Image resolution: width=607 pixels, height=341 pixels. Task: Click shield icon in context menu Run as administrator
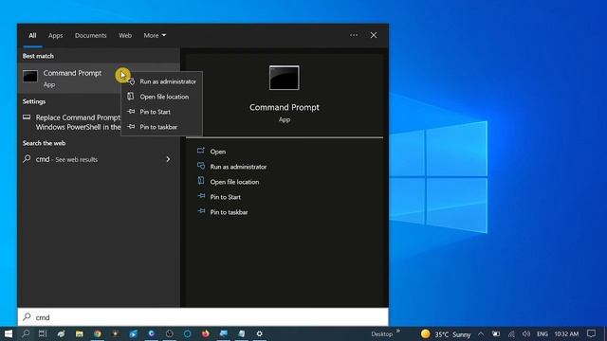click(131, 81)
